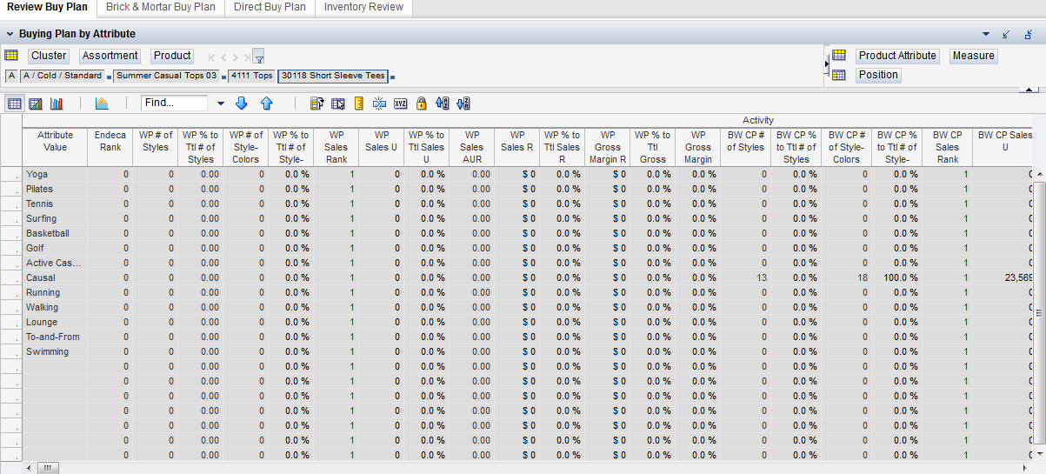Switch to bar chart view
Viewport: 1046px width, 474px height.
[x=57, y=103]
